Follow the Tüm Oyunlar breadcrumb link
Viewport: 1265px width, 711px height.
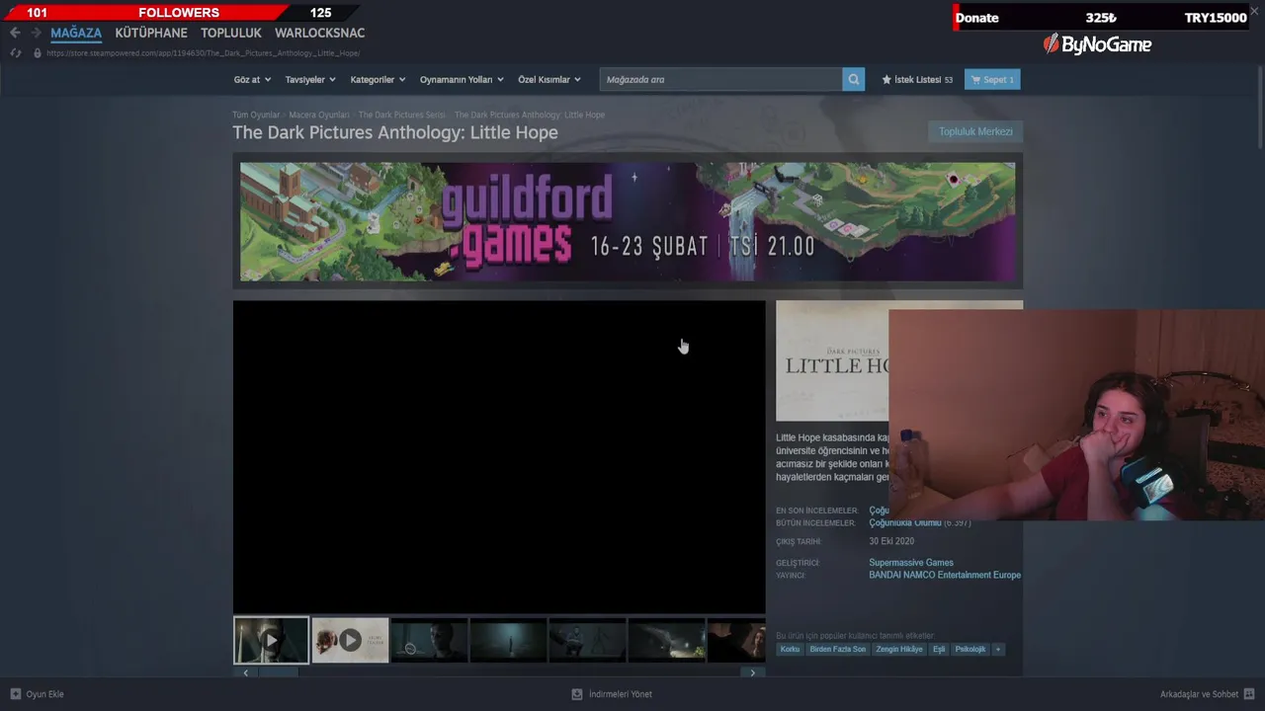point(256,115)
